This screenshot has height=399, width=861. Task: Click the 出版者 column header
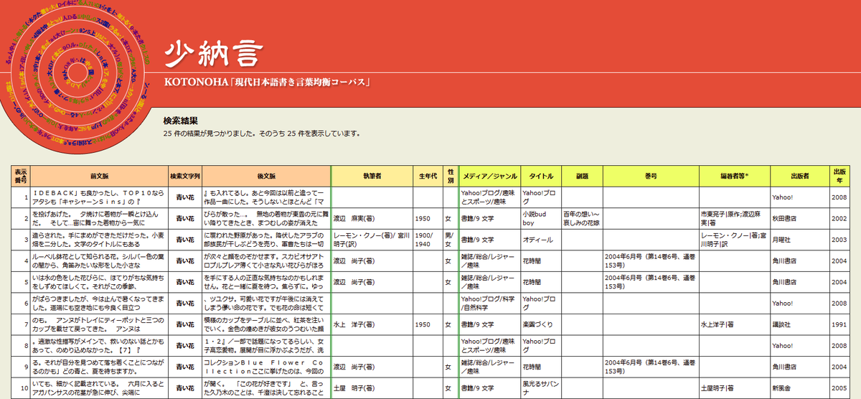click(x=799, y=175)
